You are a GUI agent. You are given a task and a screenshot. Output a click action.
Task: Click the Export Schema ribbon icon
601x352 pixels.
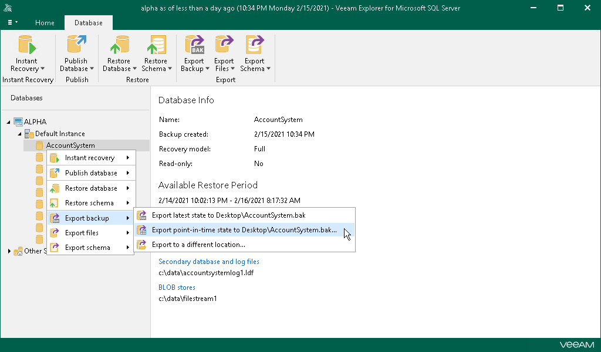tap(255, 45)
